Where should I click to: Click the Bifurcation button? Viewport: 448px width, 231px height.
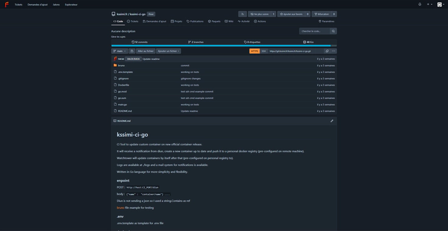click(321, 14)
